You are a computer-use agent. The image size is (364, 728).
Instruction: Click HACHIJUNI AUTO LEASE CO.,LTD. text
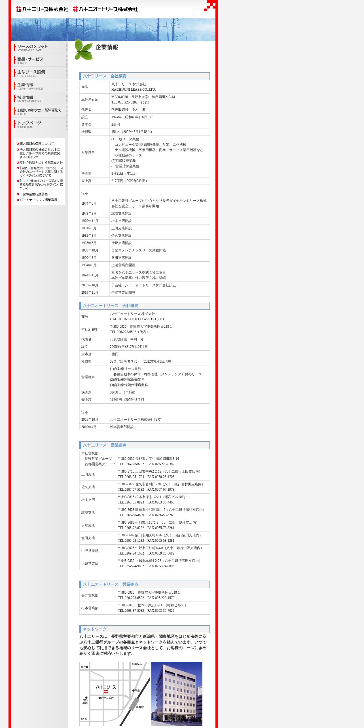pyautogui.click(x=137, y=319)
